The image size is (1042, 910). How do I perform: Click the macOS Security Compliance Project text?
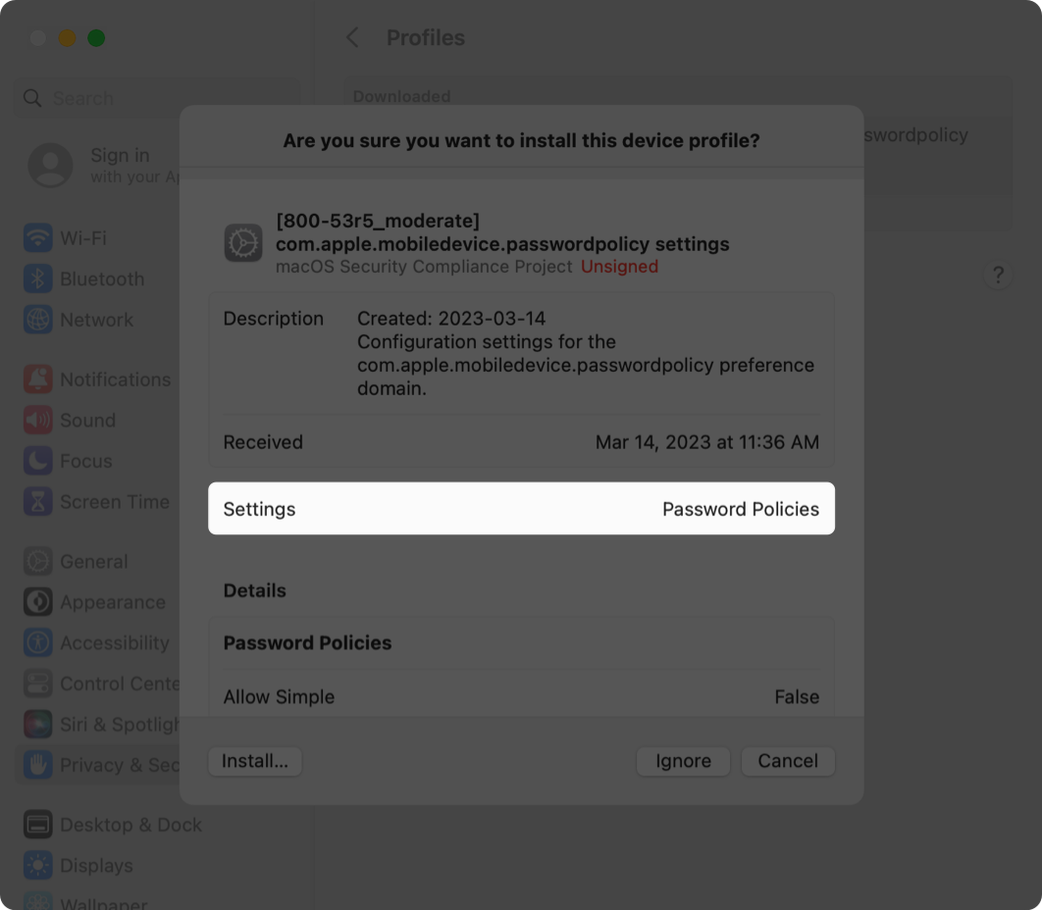coord(424,267)
